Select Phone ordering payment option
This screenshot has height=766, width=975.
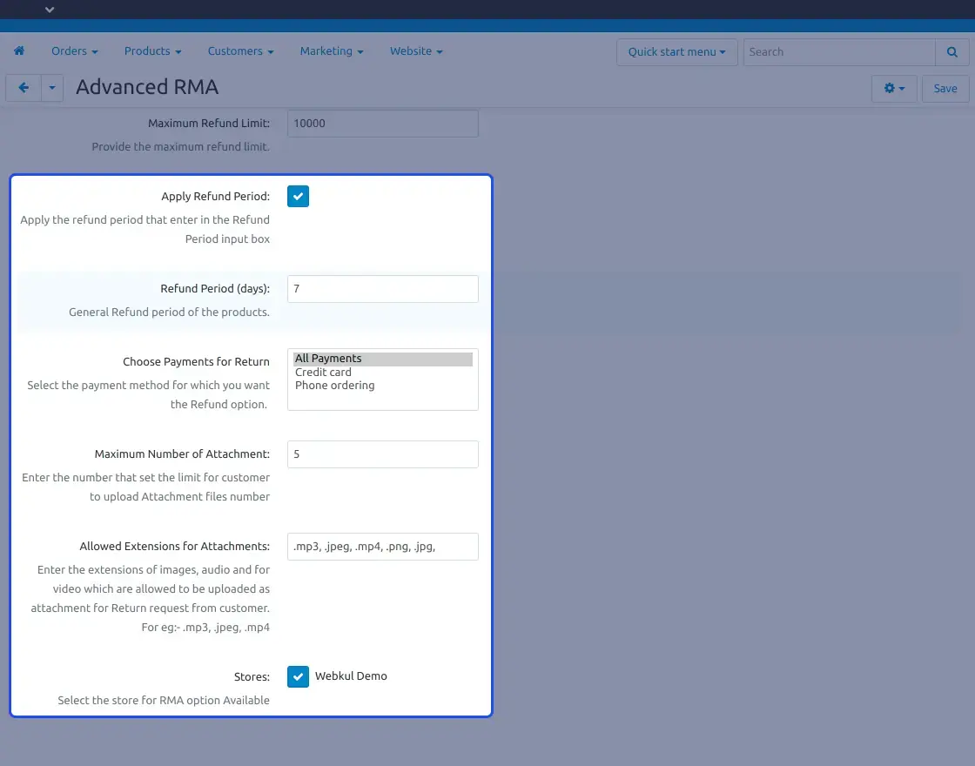click(x=334, y=386)
